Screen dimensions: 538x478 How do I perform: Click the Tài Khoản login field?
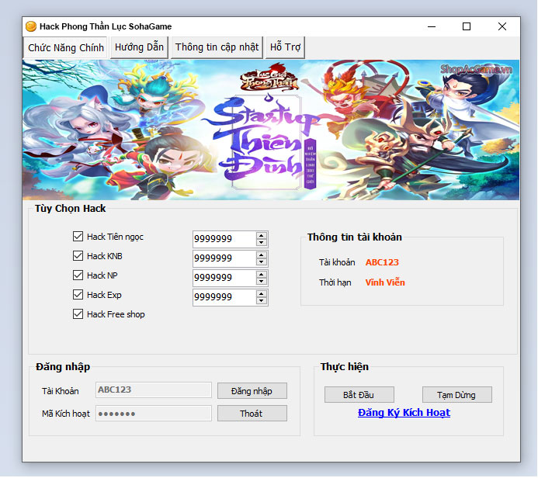point(154,390)
